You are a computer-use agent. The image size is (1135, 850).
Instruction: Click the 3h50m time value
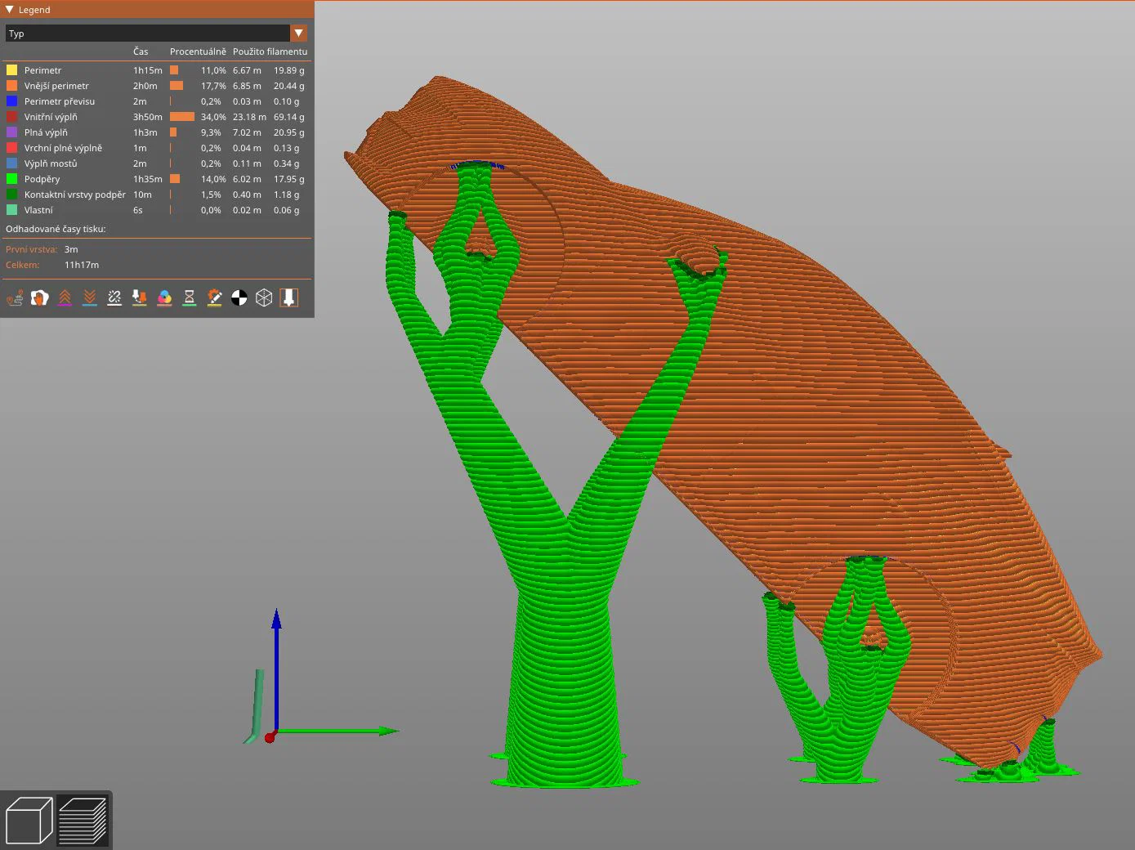coord(148,117)
